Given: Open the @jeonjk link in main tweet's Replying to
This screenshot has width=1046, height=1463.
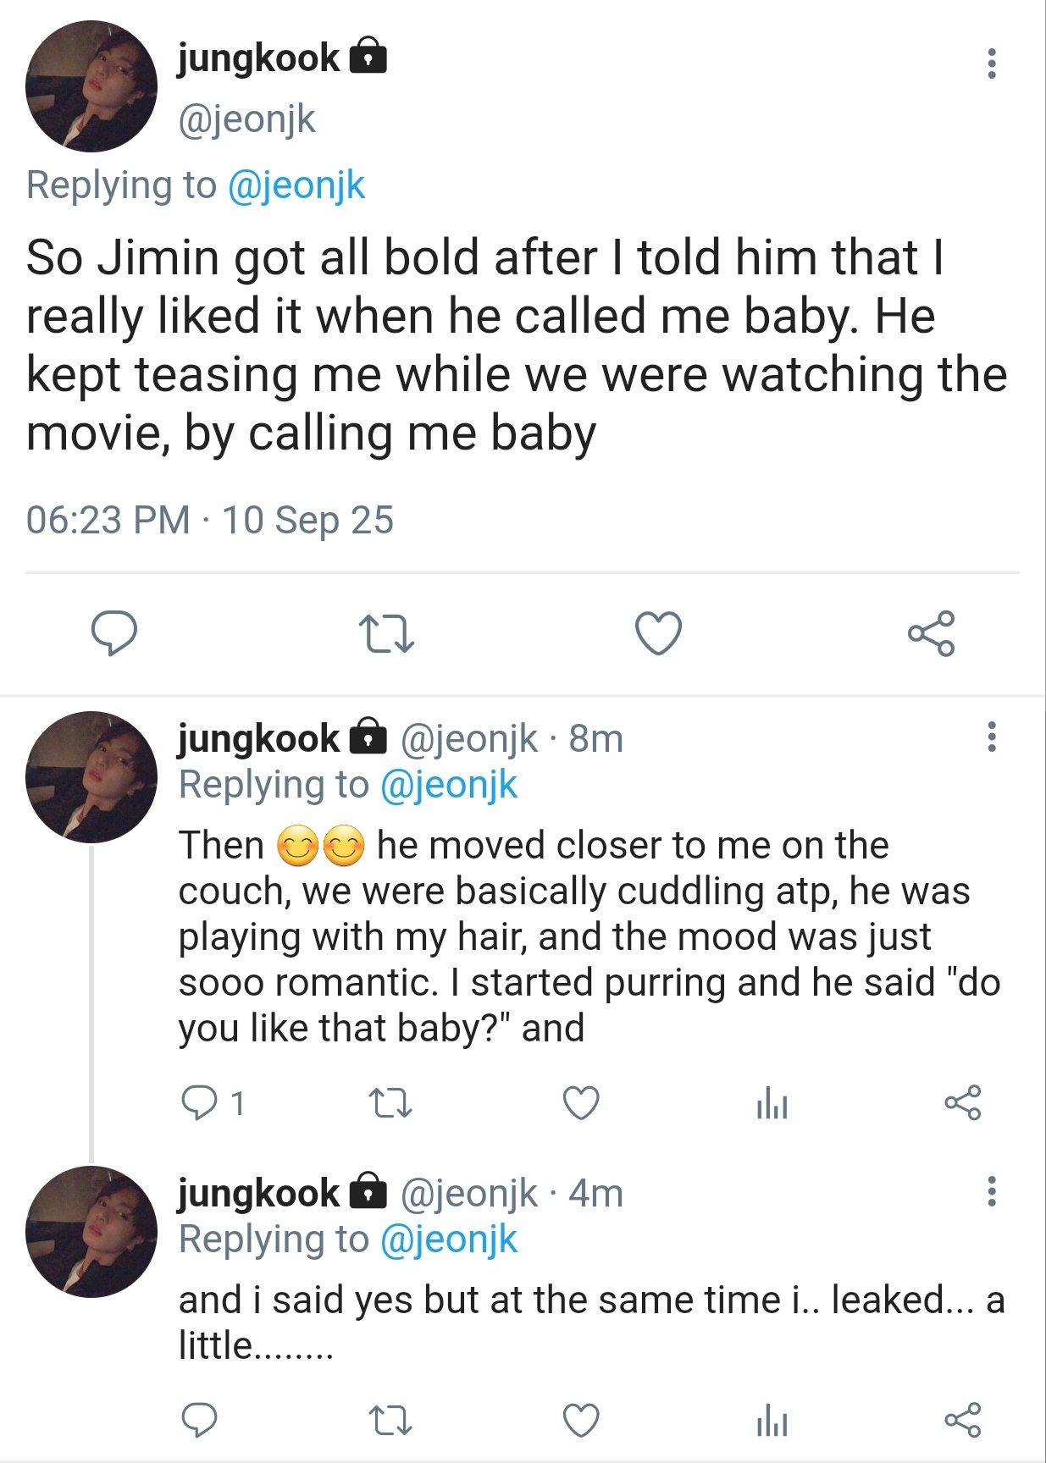Looking at the screenshot, I should click(x=296, y=185).
